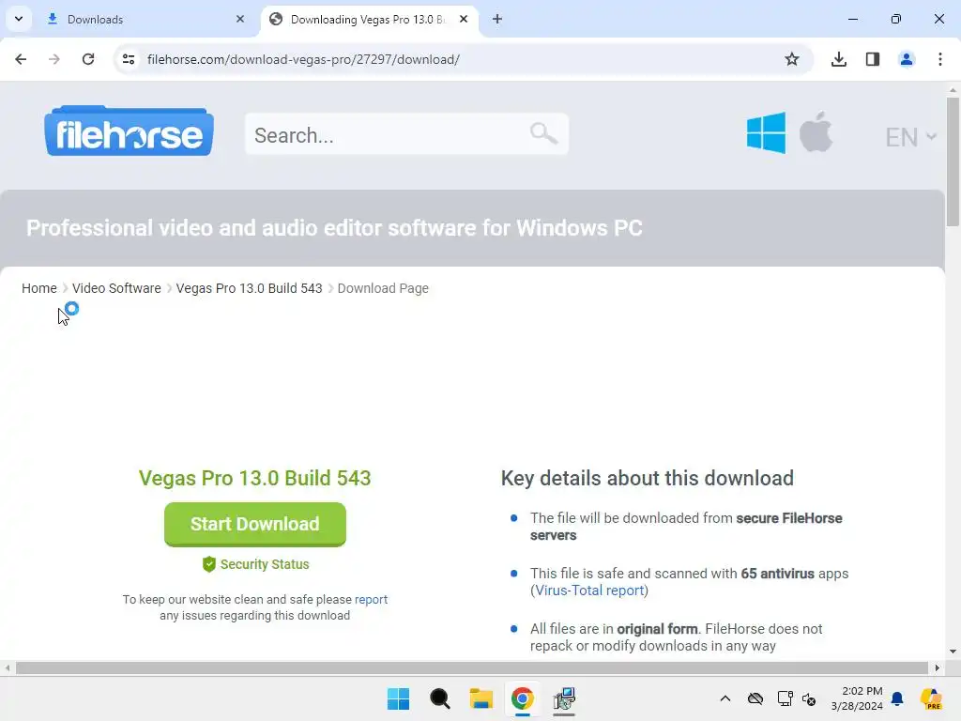Toggle the Chrome side panel

pyautogui.click(x=872, y=59)
